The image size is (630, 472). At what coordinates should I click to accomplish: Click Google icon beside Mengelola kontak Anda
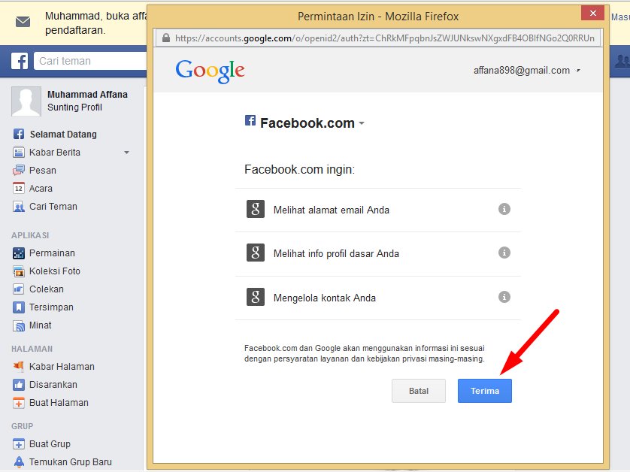point(256,297)
